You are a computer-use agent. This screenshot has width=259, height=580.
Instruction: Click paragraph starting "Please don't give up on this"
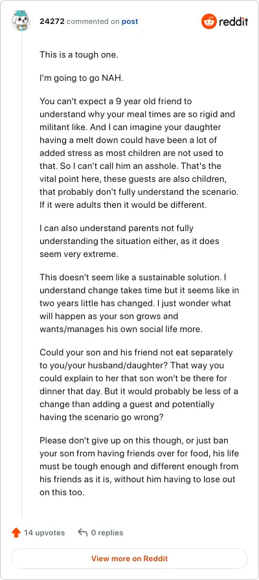(139, 467)
